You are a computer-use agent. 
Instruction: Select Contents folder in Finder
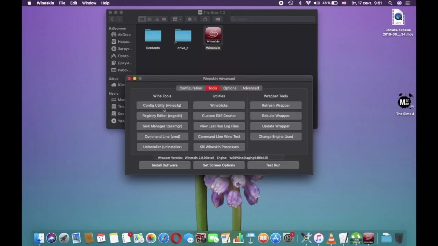click(x=153, y=39)
